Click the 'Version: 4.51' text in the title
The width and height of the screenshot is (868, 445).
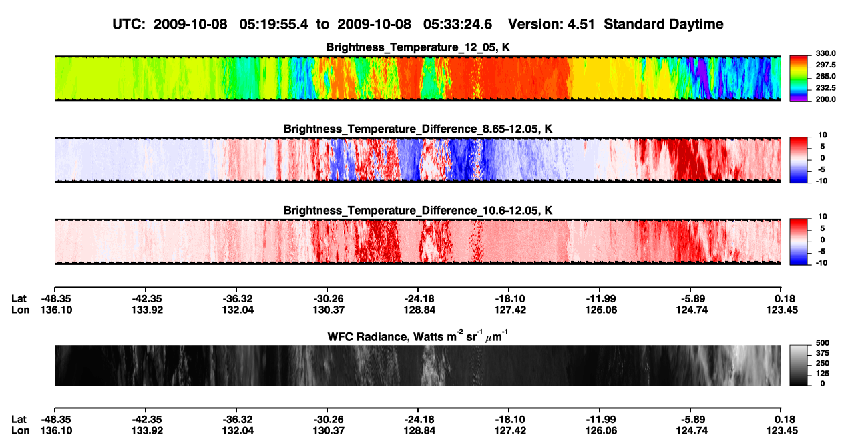pyautogui.click(x=553, y=24)
